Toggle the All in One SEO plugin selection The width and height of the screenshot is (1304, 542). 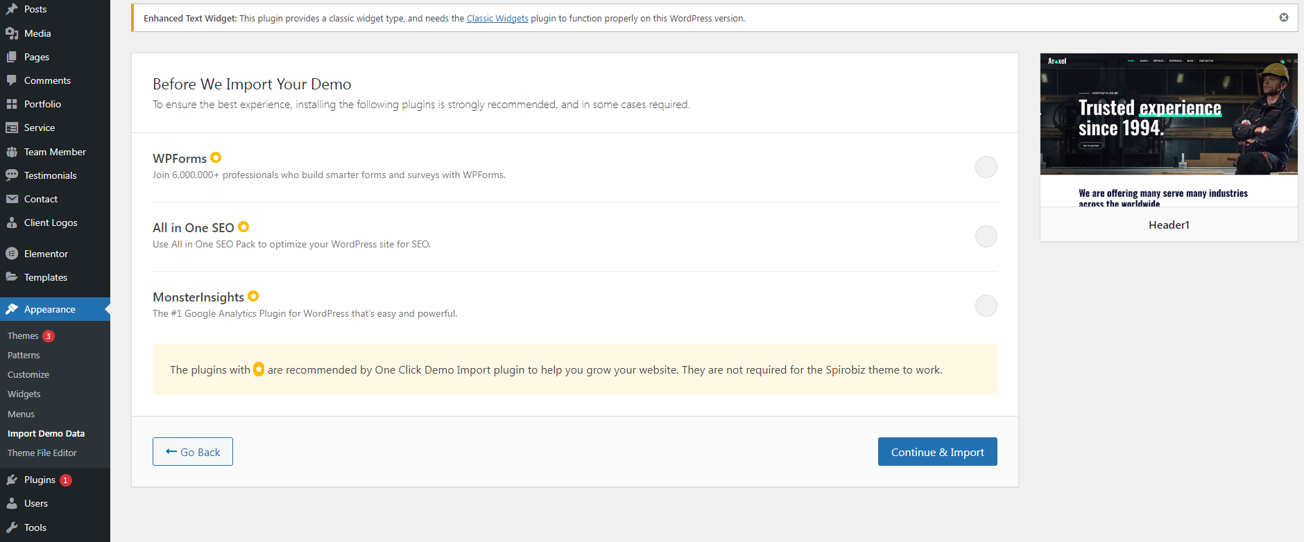986,236
